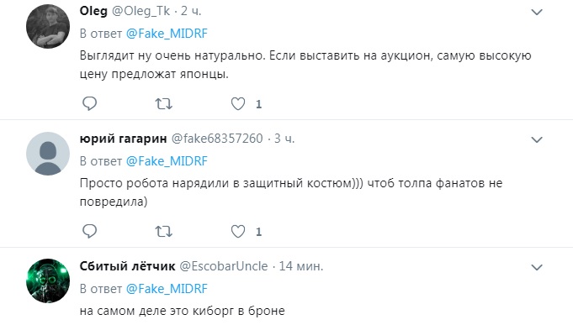Reply to Oleg's tweet

[x=89, y=103]
